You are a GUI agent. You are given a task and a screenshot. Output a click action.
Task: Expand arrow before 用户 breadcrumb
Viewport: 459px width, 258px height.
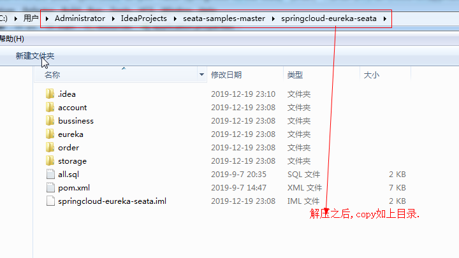16,18
